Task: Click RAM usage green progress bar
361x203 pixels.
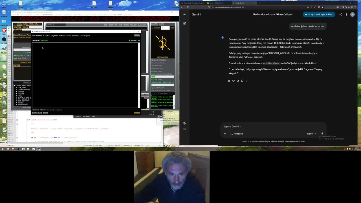Action: (163, 76)
